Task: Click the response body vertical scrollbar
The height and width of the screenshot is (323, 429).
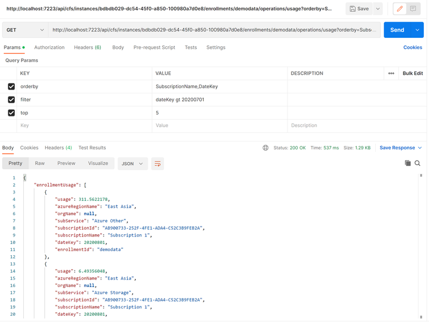Action: tap(421, 246)
